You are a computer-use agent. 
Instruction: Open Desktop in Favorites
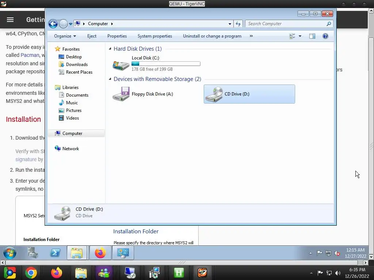click(74, 57)
